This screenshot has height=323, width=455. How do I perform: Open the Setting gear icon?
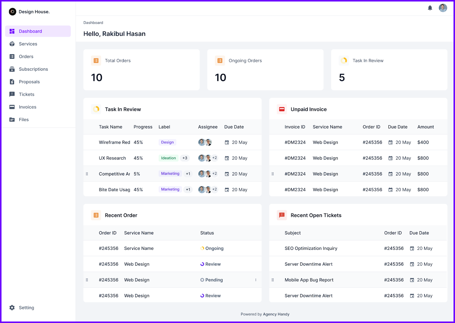[12, 307]
